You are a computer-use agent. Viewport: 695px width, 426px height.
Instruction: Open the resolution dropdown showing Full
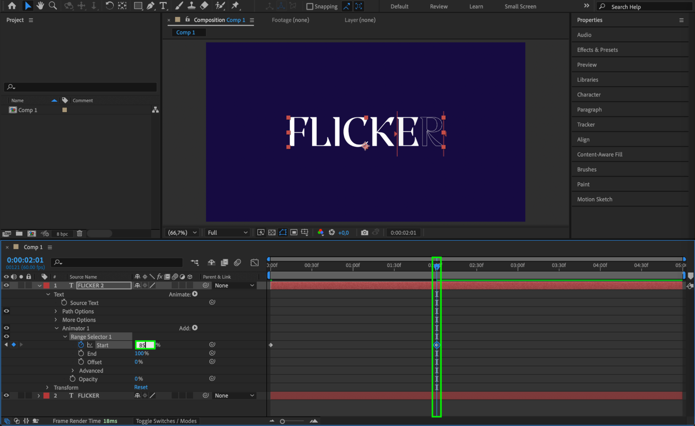pos(227,233)
